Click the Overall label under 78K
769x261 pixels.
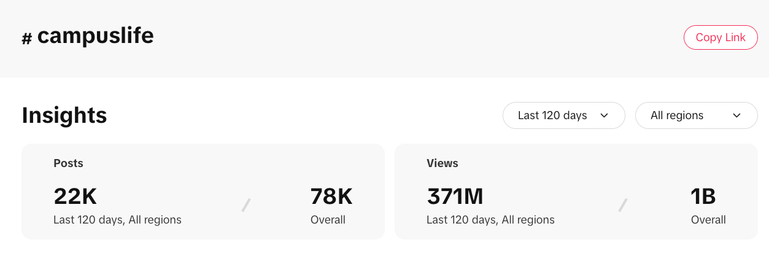[328, 220]
